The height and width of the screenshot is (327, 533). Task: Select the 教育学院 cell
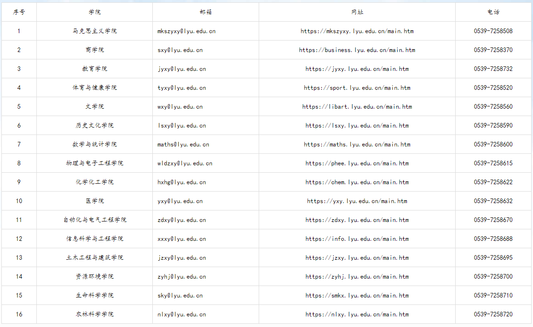point(94,69)
